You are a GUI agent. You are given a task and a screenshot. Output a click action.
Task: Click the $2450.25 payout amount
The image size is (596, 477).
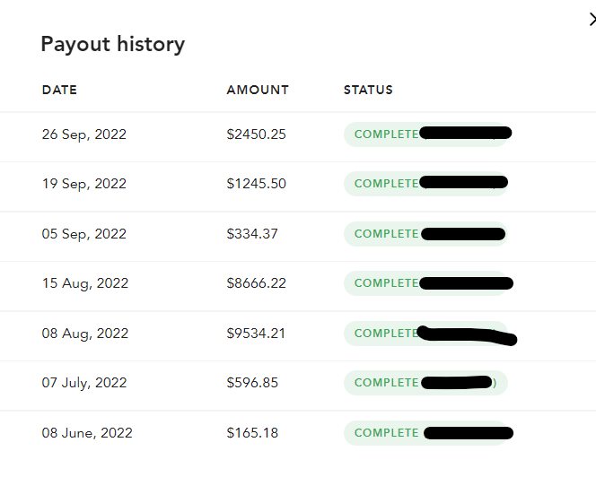tap(257, 134)
